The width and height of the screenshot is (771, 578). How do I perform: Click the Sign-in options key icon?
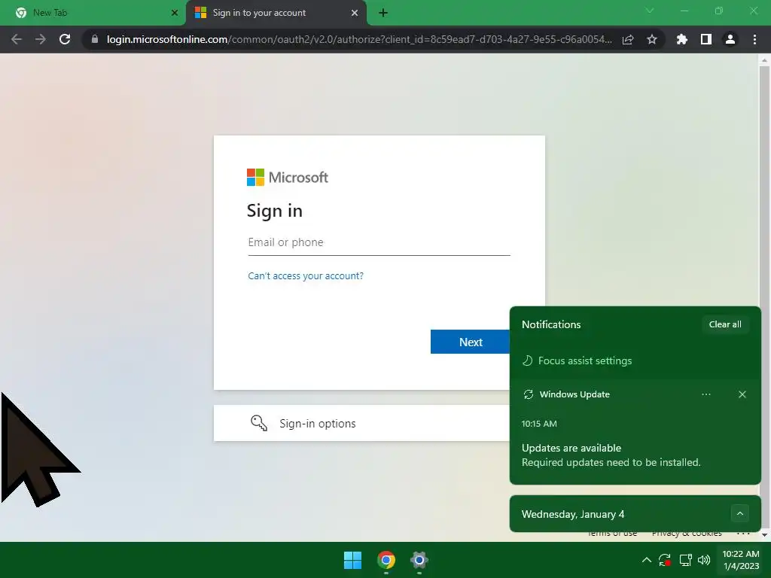click(x=259, y=423)
